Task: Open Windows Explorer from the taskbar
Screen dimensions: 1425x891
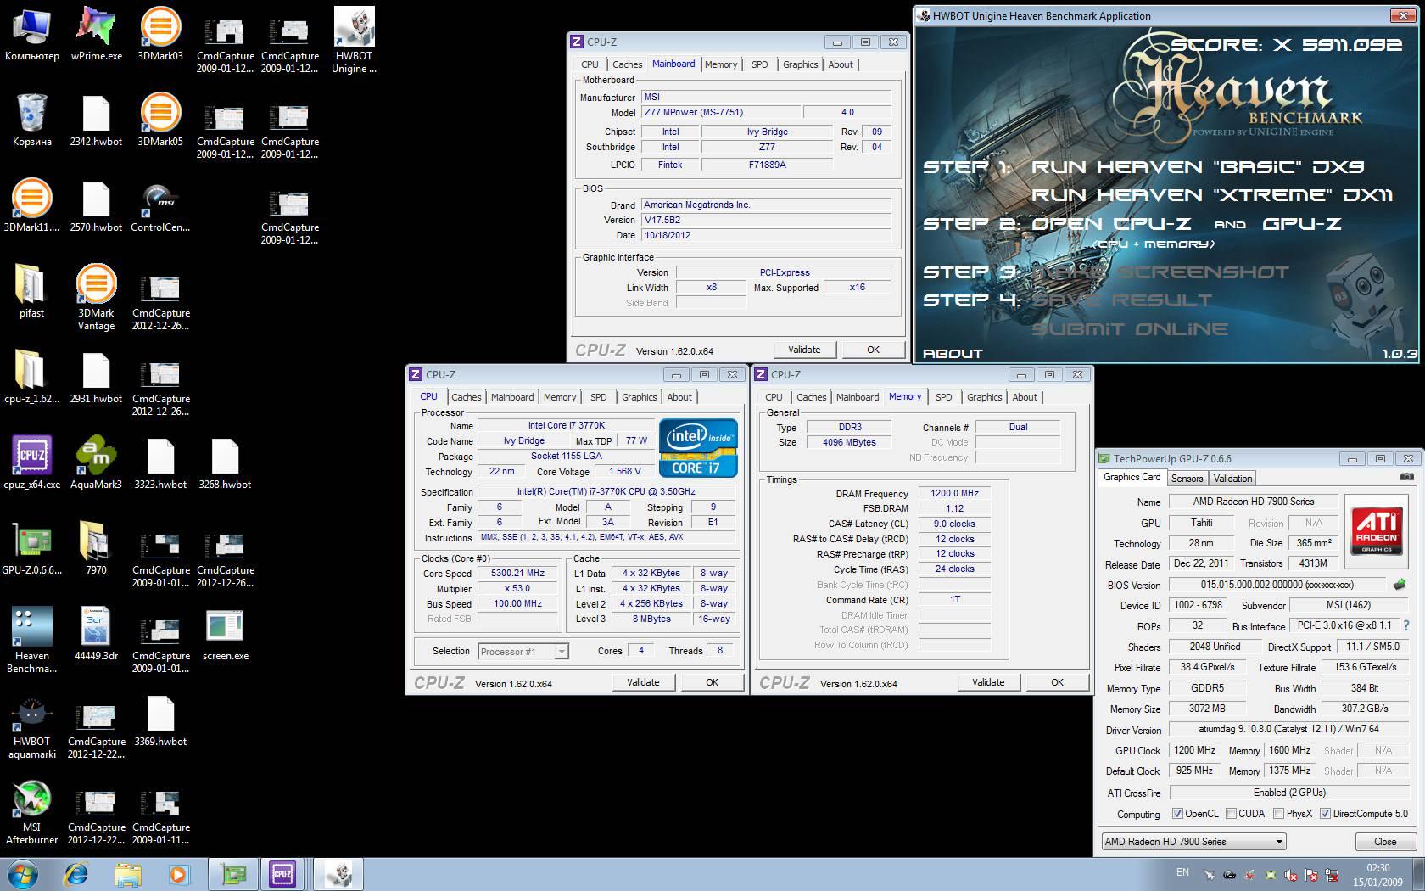Action: point(128,873)
